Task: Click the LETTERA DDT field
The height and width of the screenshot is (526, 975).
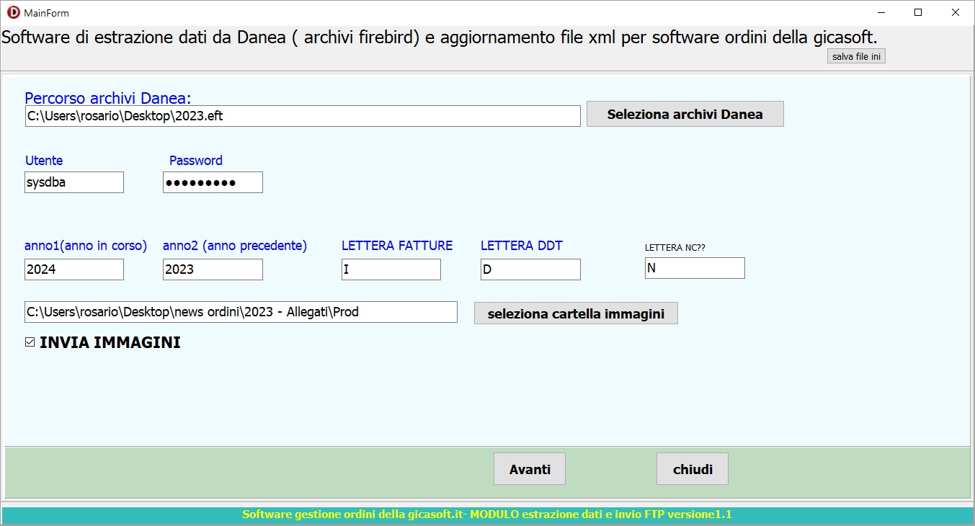Action: click(x=530, y=269)
